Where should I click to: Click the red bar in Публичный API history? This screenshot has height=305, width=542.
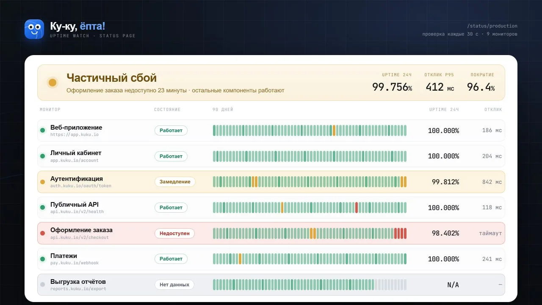[357, 208]
